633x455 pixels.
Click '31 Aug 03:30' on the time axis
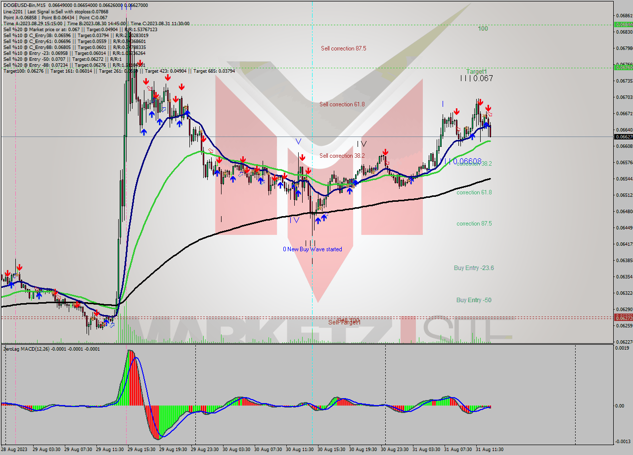coord(426,450)
